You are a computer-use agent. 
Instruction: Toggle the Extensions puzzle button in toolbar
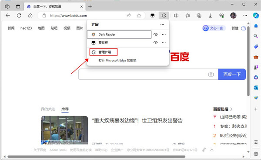[x=164, y=16]
